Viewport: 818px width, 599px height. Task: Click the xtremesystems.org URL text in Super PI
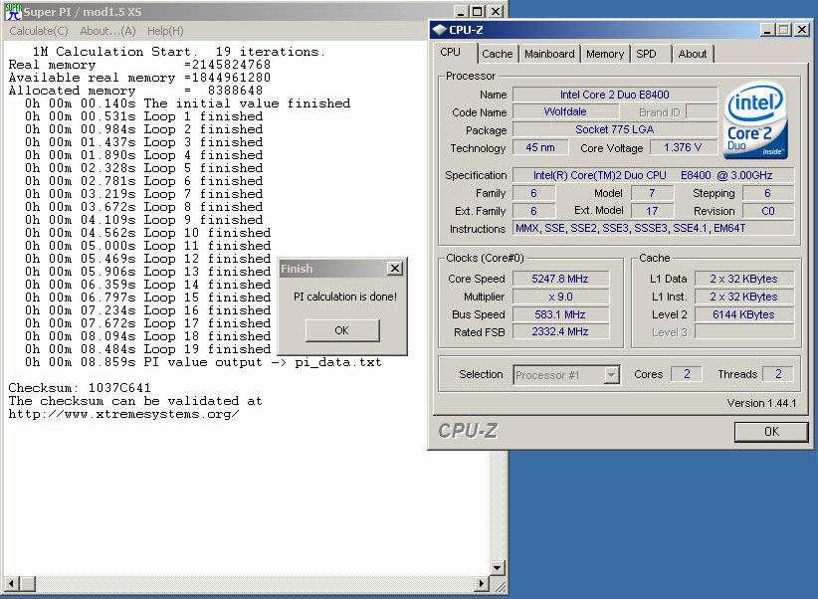click(123, 414)
